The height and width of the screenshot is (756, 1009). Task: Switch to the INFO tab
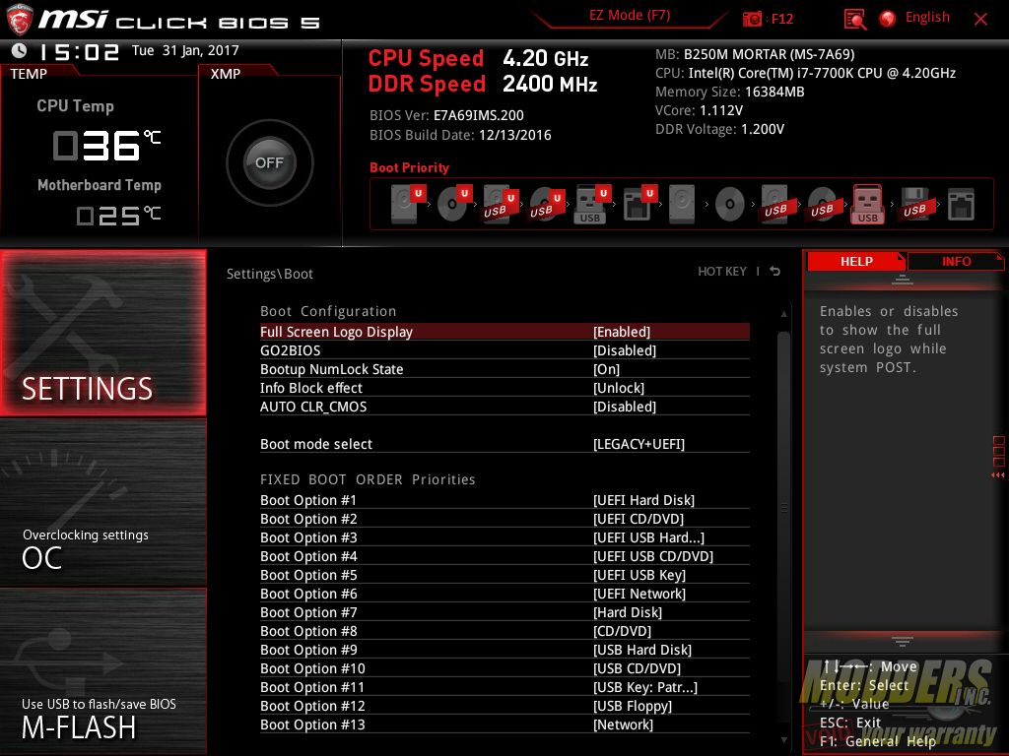956,261
